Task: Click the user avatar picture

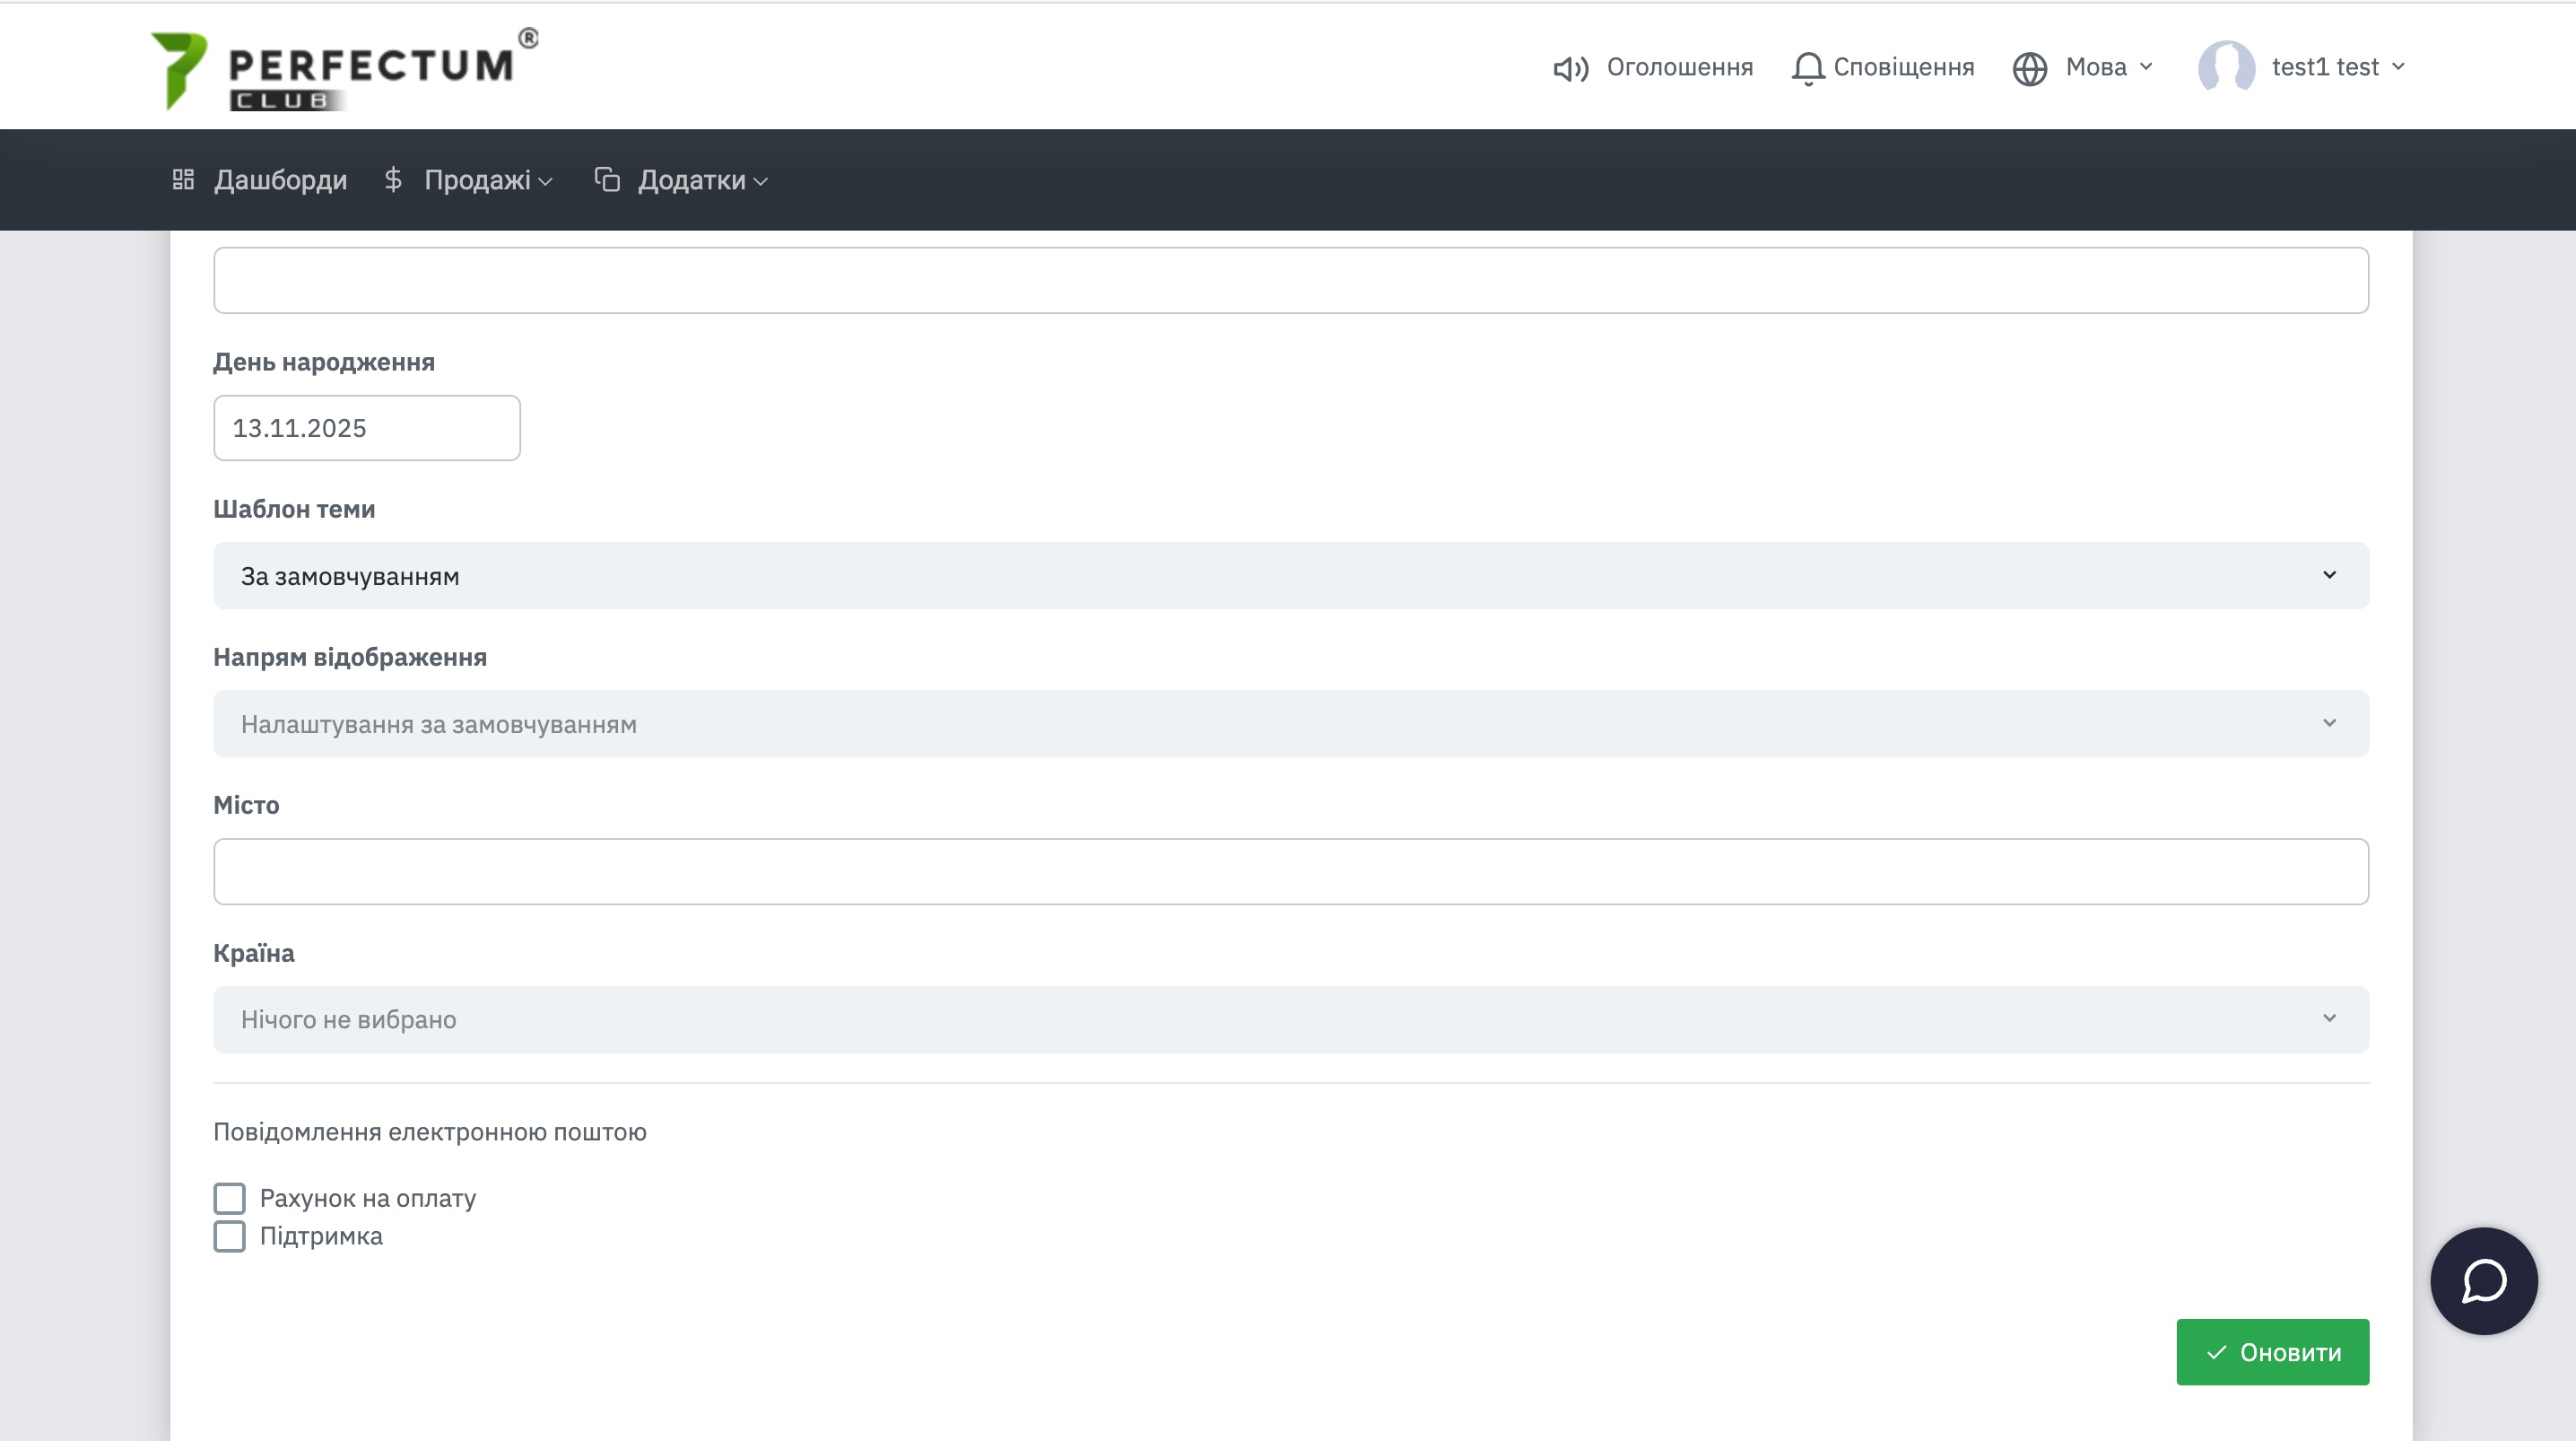Action: click(2225, 67)
